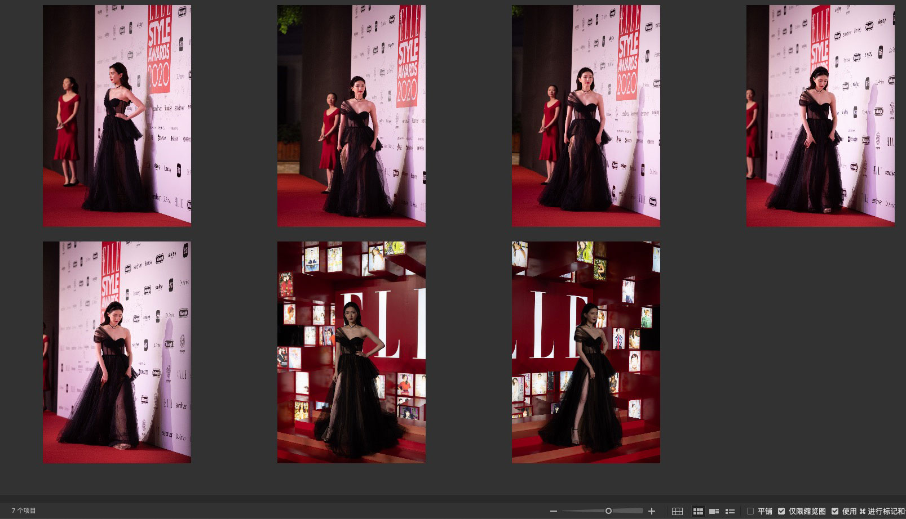Image resolution: width=906 pixels, height=519 pixels.
Task: Switch to thumbnail grid view
Action: tap(698, 511)
